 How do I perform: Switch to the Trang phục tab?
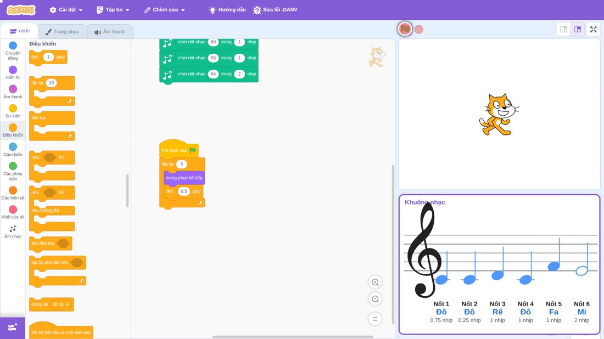[x=62, y=32]
